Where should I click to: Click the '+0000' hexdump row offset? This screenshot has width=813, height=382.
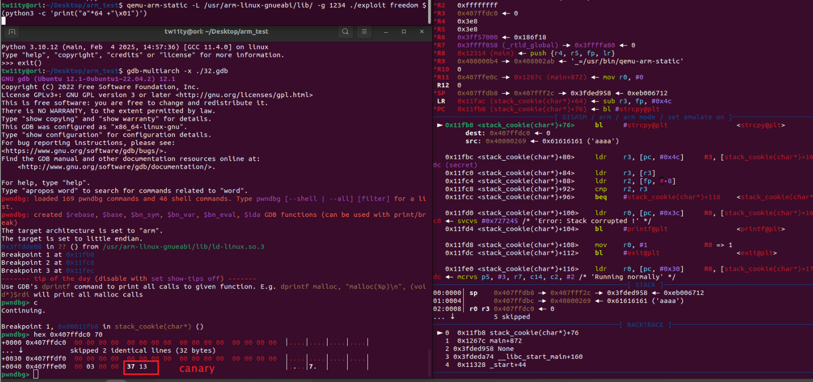click(12, 343)
